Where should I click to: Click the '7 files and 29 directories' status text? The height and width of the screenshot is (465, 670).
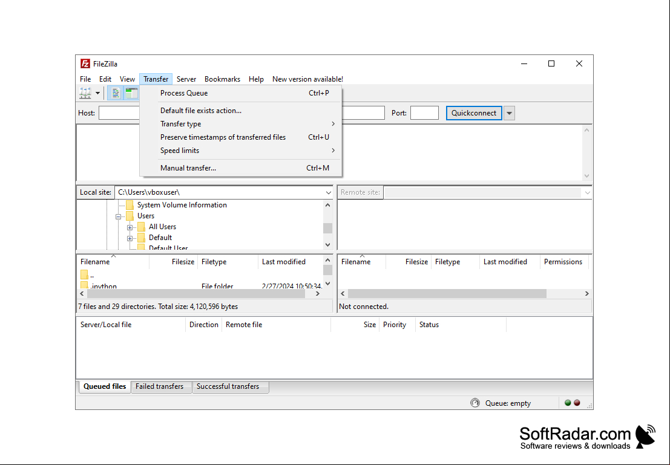point(158,307)
